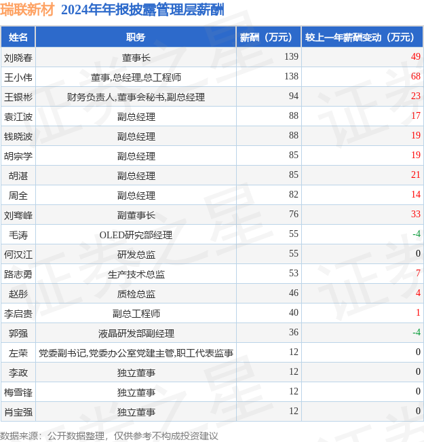Select the name 袁江波

(x=18, y=117)
